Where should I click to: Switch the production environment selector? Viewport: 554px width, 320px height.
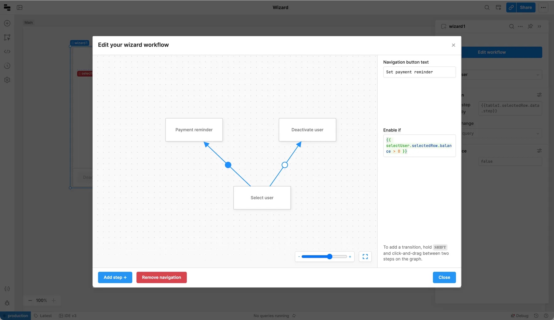tap(15, 316)
